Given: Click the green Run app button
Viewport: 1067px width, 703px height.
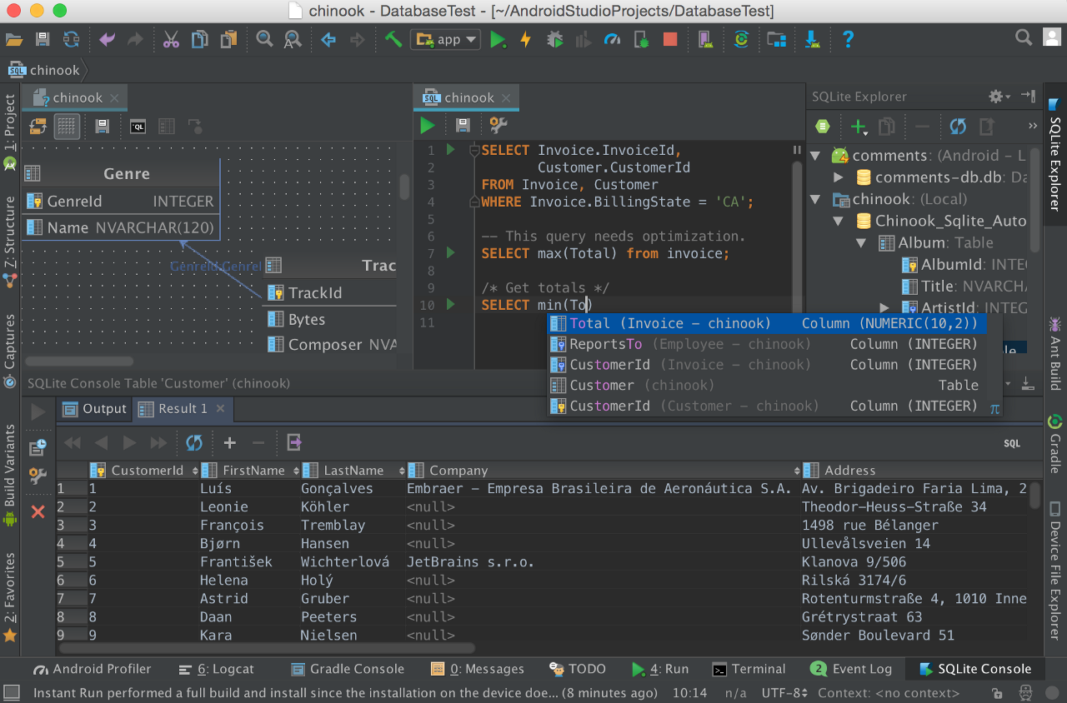Looking at the screenshot, I should coord(498,39).
